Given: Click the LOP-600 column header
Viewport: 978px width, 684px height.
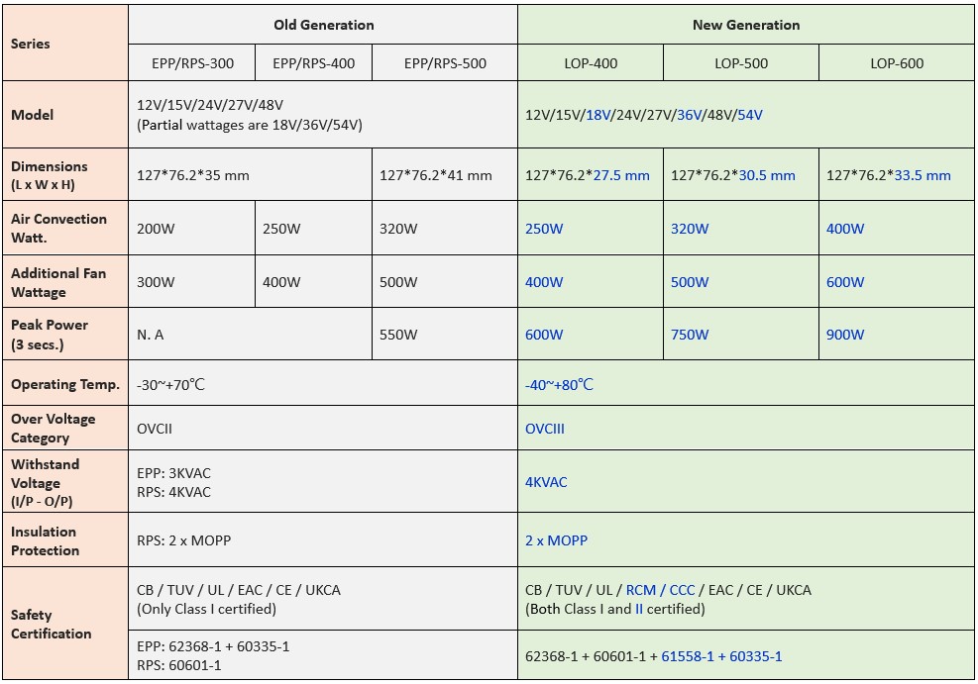Looking at the screenshot, I should [x=897, y=63].
